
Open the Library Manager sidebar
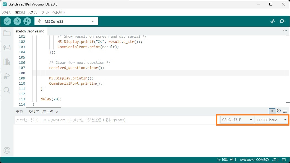7,62
